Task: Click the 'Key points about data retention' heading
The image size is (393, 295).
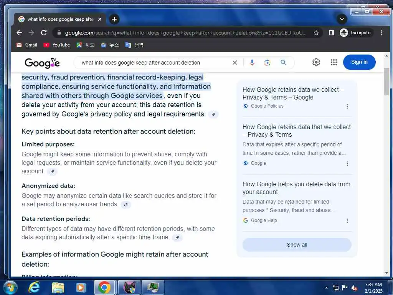Action: pyautogui.click(x=108, y=131)
